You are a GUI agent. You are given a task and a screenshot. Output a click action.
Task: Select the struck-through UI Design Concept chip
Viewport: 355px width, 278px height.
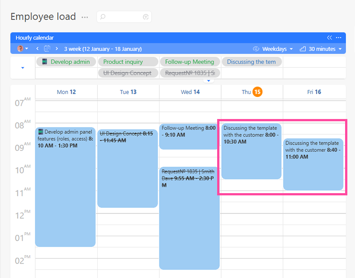128,73
